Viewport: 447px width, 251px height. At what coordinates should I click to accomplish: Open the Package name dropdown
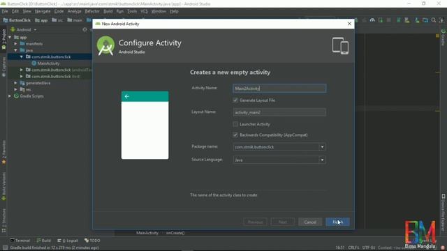(x=322, y=147)
